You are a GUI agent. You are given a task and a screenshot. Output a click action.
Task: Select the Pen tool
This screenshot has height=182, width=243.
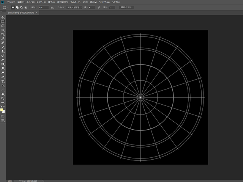3,77
